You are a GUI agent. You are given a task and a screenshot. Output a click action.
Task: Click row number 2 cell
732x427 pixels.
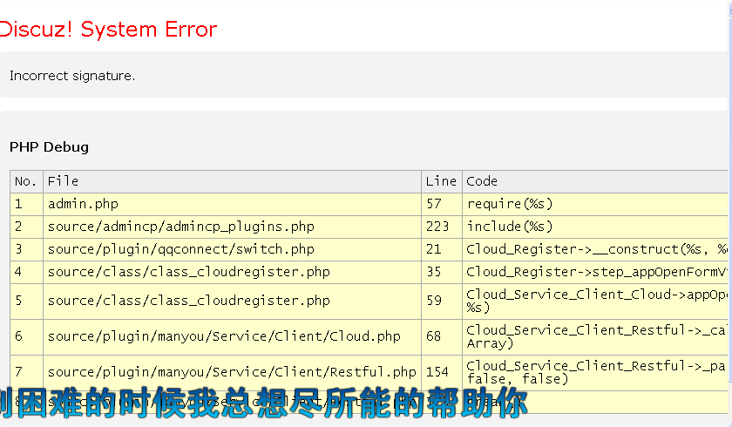27,227
